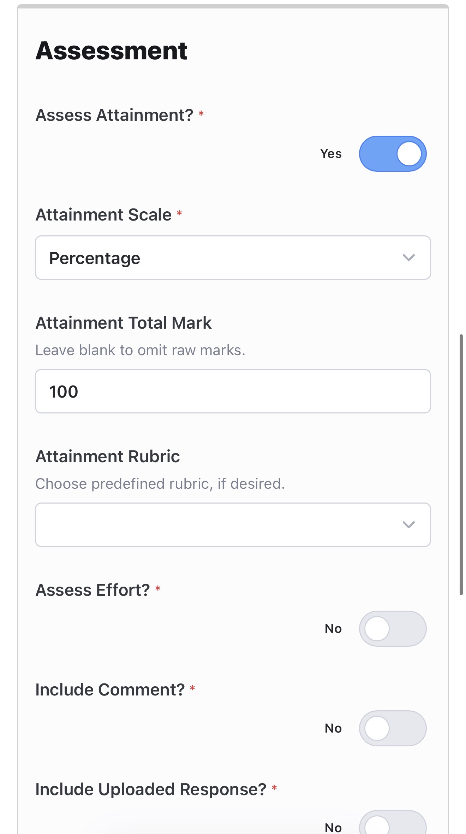This screenshot has height=834, width=466.
Task: Click the "Include Comment?" label text
Action: tap(110, 690)
